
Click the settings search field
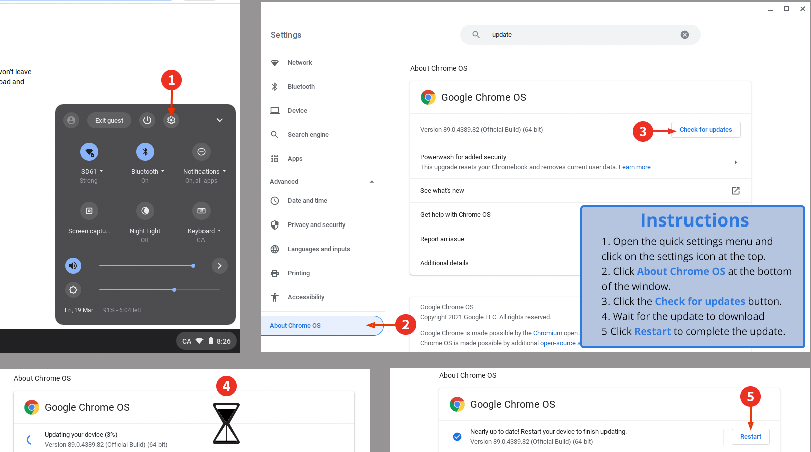click(x=580, y=35)
